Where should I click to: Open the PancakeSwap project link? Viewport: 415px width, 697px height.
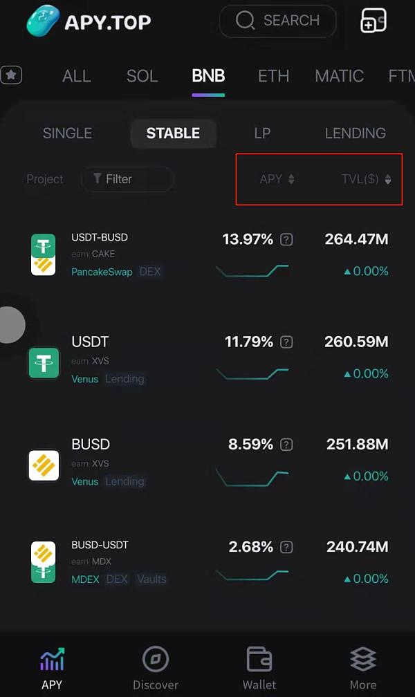102,272
